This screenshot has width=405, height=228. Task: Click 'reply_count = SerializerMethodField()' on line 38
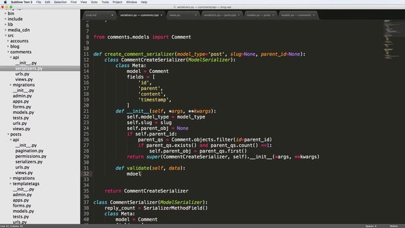coord(156,208)
